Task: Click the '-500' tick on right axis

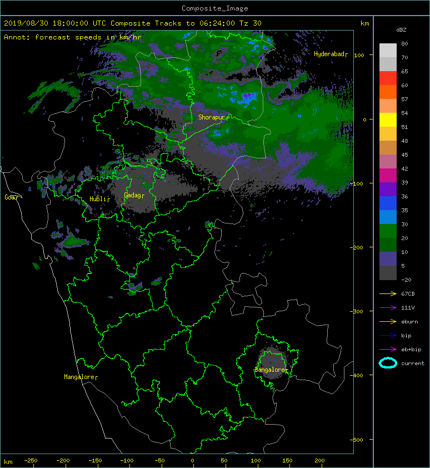Action: click(356, 440)
